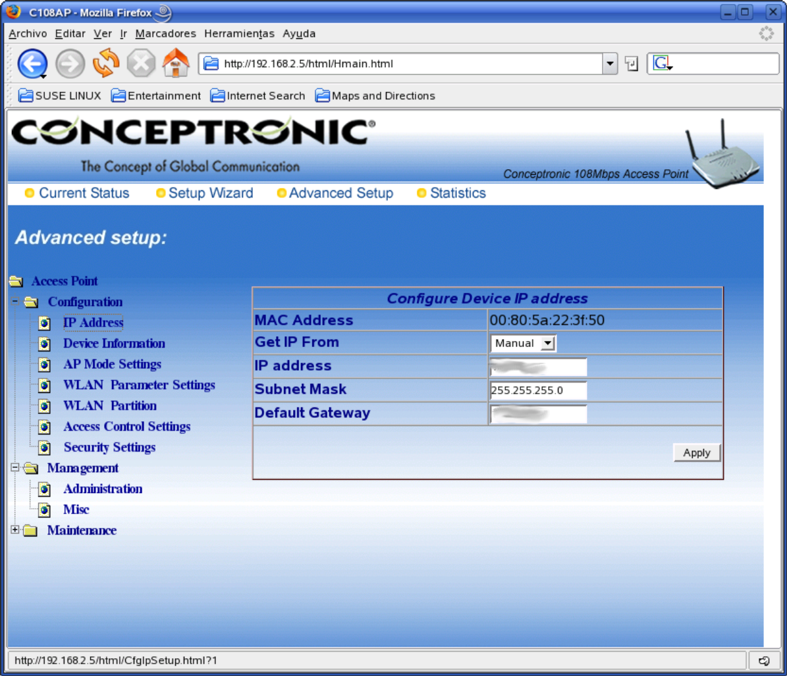787x676 pixels.
Task: Open the Maps and Directions bookmark folder
Action: [375, 96]
